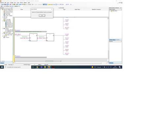This screenshot has height=119, width=165.
Task: Click OK in the message dialog
Action: pos(42,15)
